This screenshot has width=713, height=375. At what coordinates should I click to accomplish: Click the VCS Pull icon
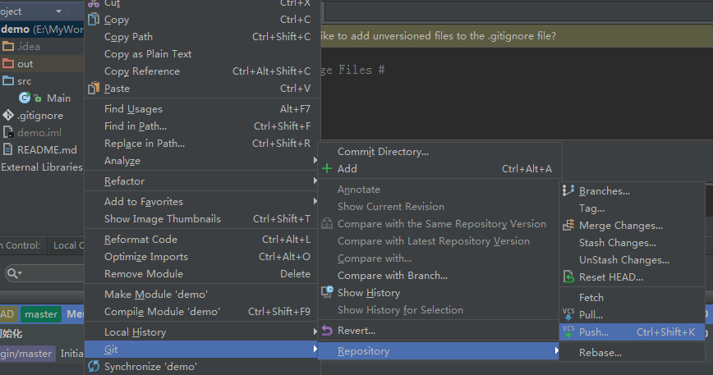pyautogui.click(x=568, y=314)
